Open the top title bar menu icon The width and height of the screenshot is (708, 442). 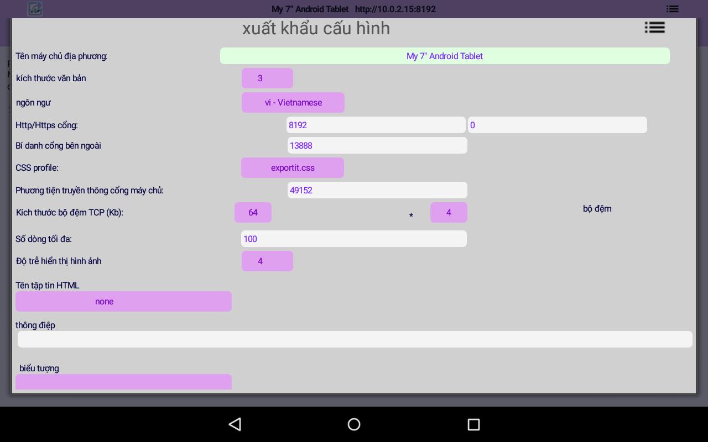tap(673, 9)
